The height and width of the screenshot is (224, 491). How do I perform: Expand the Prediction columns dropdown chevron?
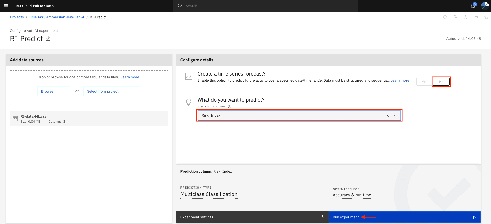click(394, 116)
